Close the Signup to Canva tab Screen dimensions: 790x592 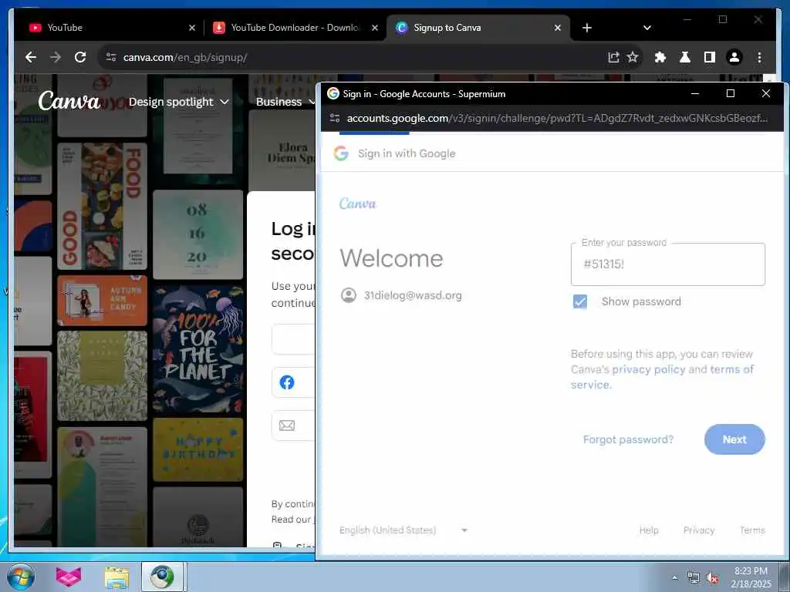click(x=558, y=28)
